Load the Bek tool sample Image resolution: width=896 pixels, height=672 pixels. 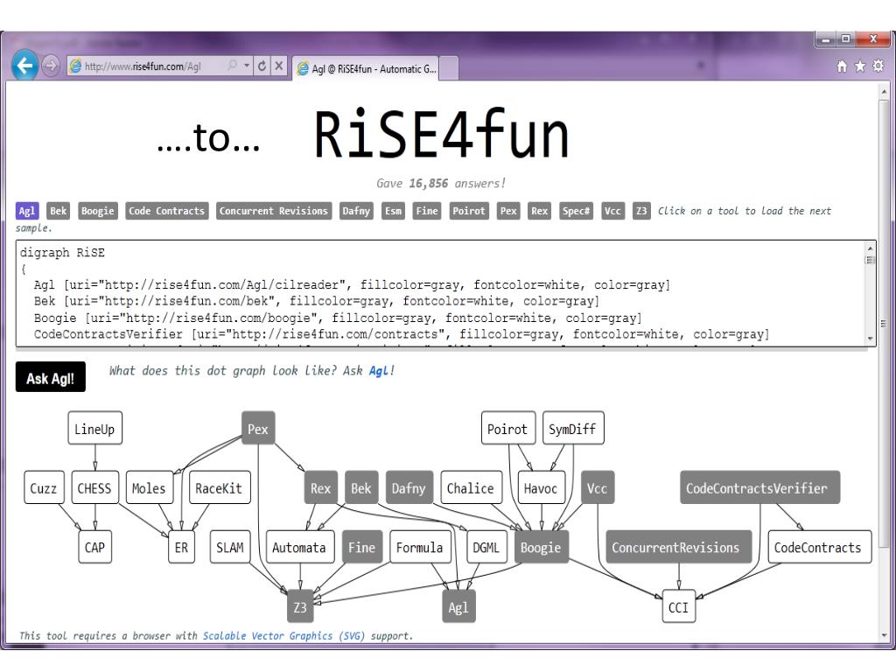(59, 211)
